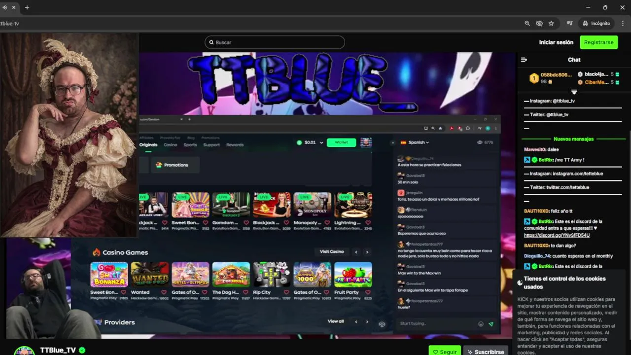The width and height of the screenshot is (631, 355).
Task: Favorite the Fruit Party heart
Action: pyautogui.click(x=368, y=292)
